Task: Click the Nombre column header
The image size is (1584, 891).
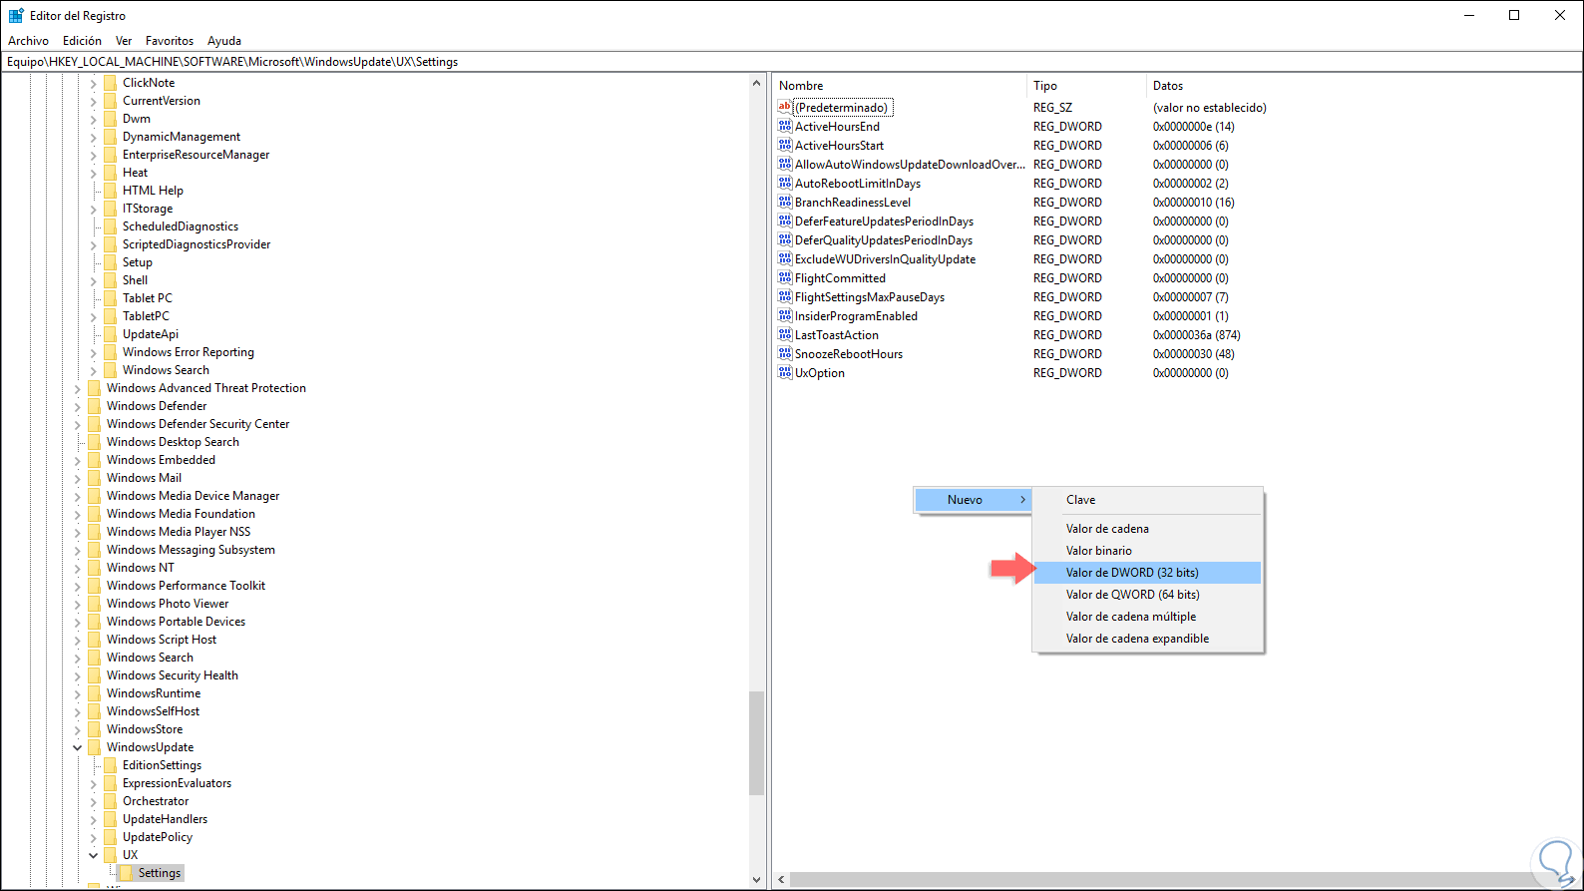Action: pyautogui.click(x=900, y=86)
